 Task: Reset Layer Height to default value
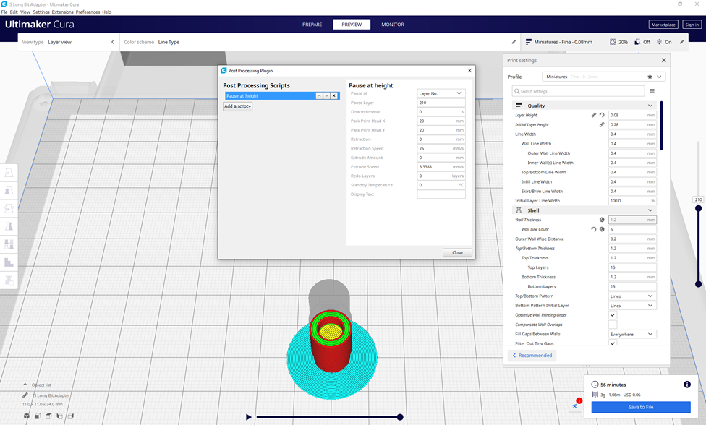tap(602, 115)
